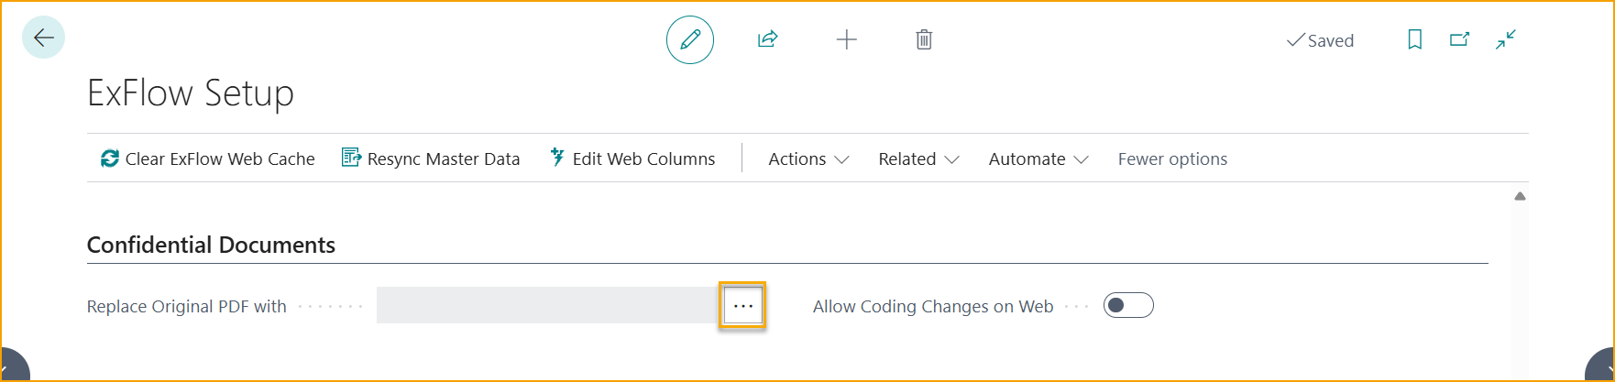Click the Confidential Documents section heading
The width and height of the screenshot is (1615, 382).
(211, 246)
